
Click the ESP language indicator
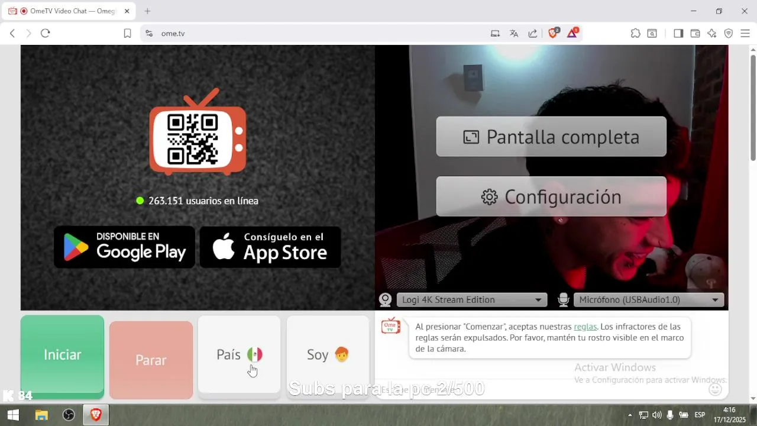point(700,415)
